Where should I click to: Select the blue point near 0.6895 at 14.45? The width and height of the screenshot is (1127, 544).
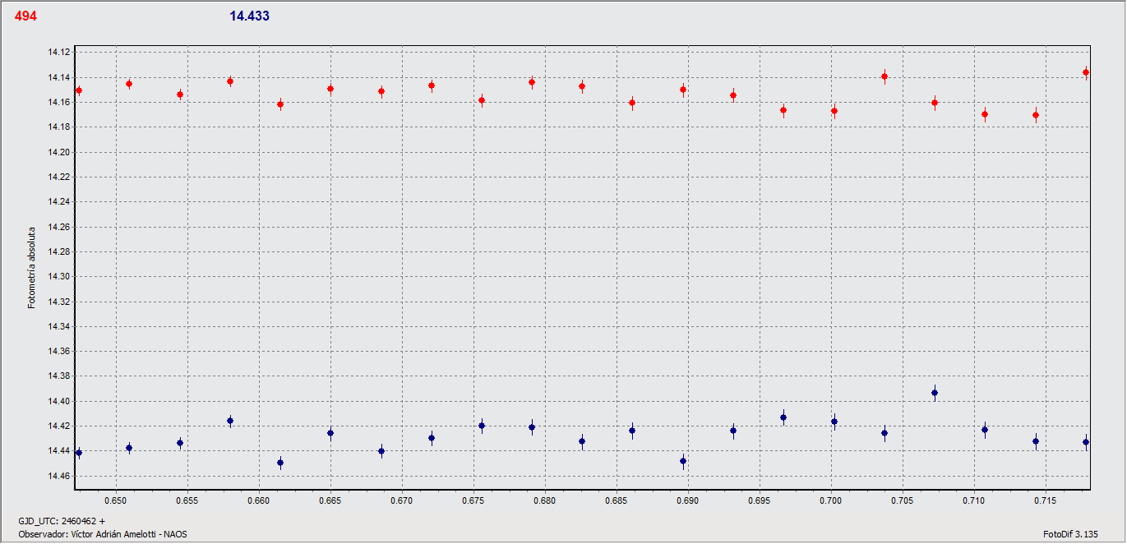683,461
